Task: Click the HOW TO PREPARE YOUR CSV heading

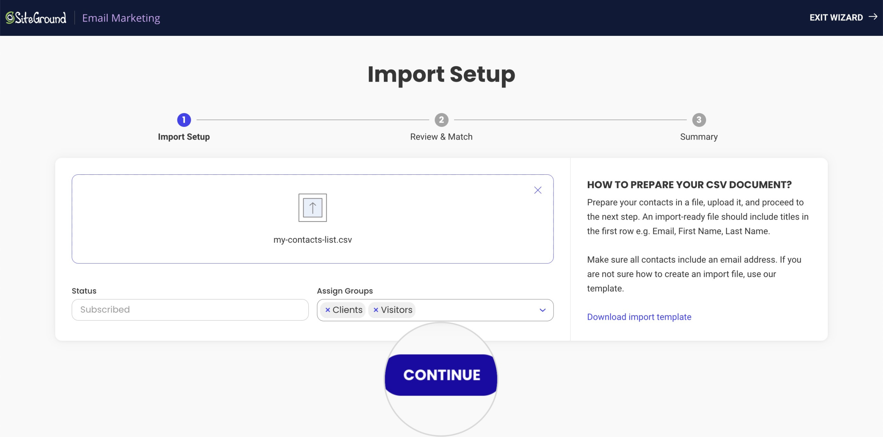Action: click(689, 185)
